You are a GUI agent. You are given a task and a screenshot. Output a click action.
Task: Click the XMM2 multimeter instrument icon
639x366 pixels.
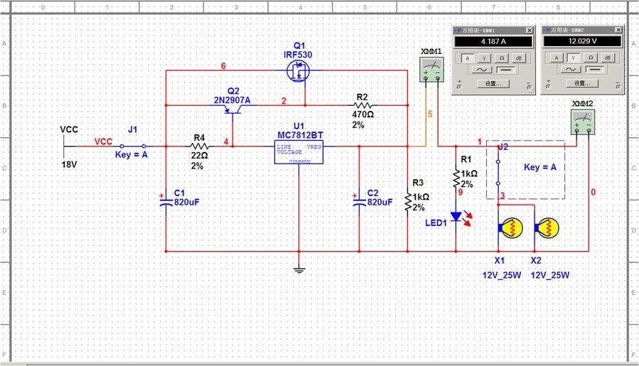[583, 122]
